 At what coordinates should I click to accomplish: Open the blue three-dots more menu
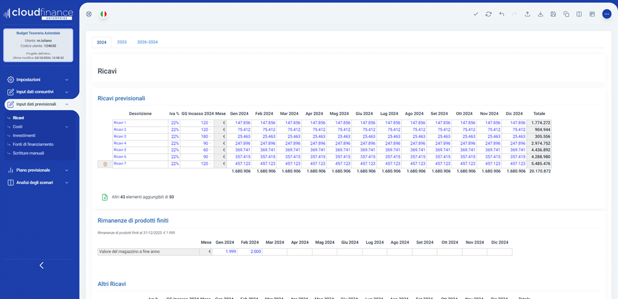[x=606, y=14]
